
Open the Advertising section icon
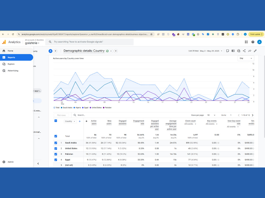click(x=4, y=70)
